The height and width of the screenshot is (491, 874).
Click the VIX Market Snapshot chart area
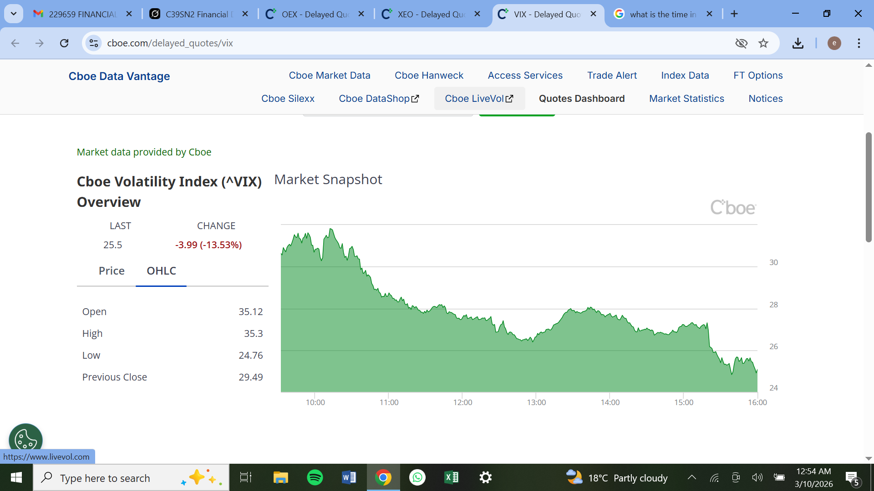point(519,308)
